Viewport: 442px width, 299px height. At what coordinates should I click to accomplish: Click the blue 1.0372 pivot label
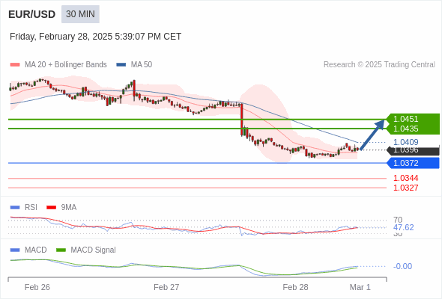tap(413, 163)
